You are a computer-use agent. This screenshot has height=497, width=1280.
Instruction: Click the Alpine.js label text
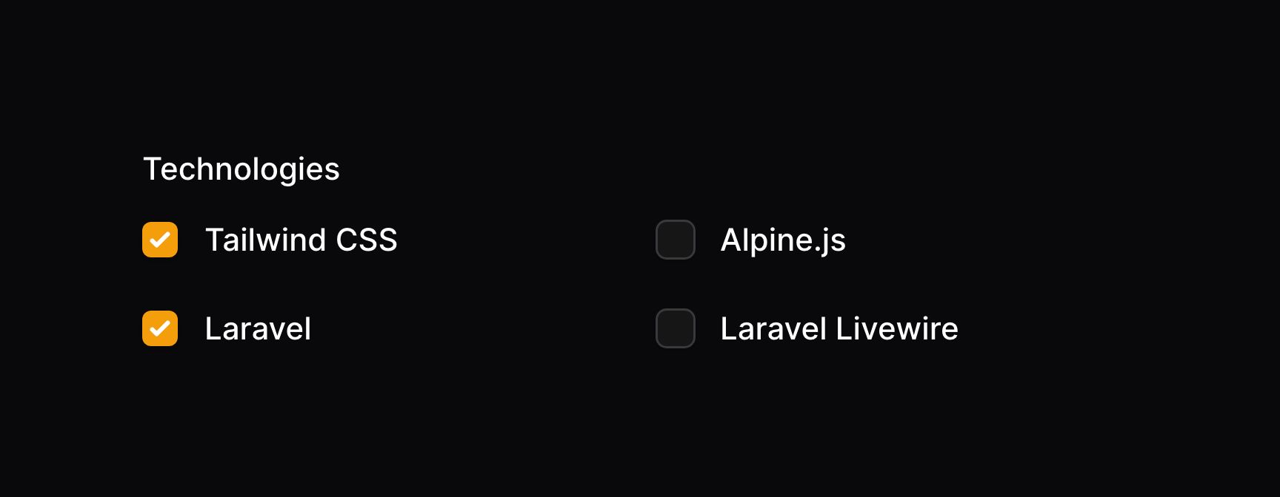click(783, 240)
